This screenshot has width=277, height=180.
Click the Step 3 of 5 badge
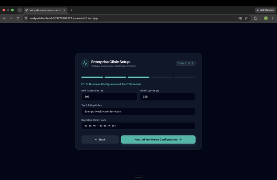click(x=186, y=63)
